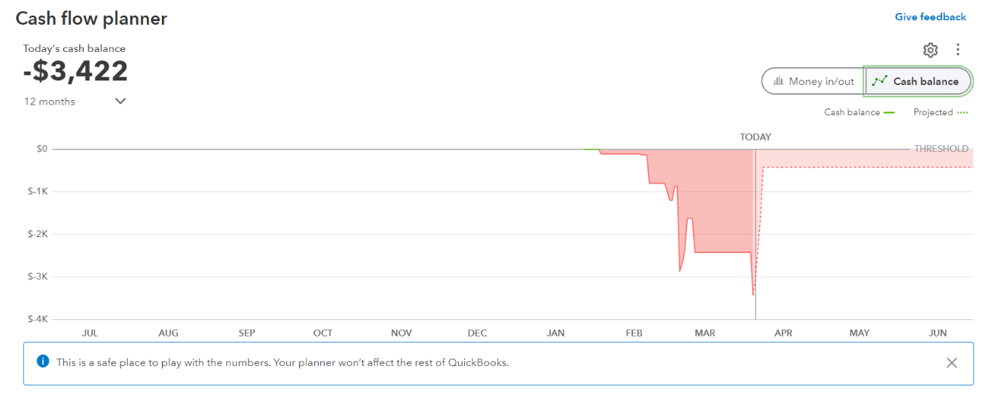Click the Cash flow planner heading

click(x=91, y=18)
